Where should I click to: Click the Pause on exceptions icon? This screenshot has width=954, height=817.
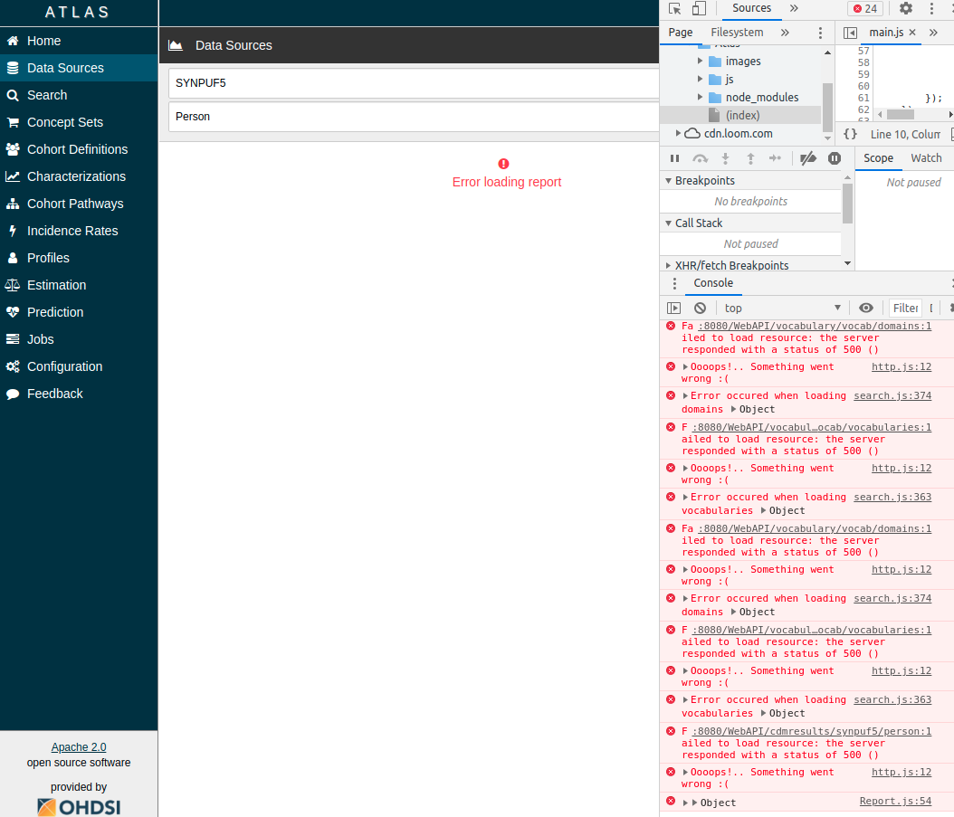click(x=834, y=158)
